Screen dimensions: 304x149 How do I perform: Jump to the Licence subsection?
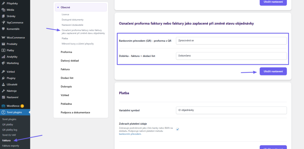[x=65, y=14]
